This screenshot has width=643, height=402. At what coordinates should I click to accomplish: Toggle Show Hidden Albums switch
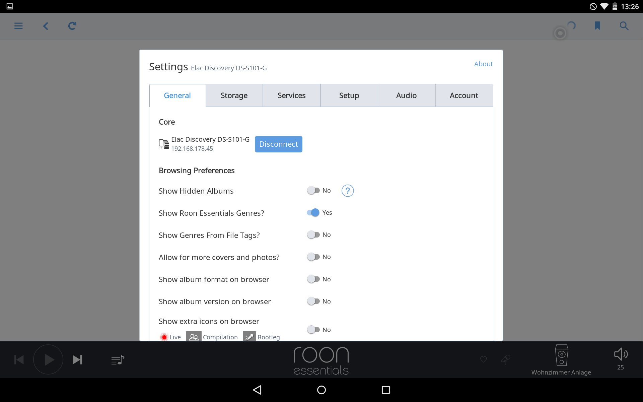coord(313,191)
